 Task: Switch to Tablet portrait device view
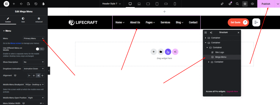157,4
